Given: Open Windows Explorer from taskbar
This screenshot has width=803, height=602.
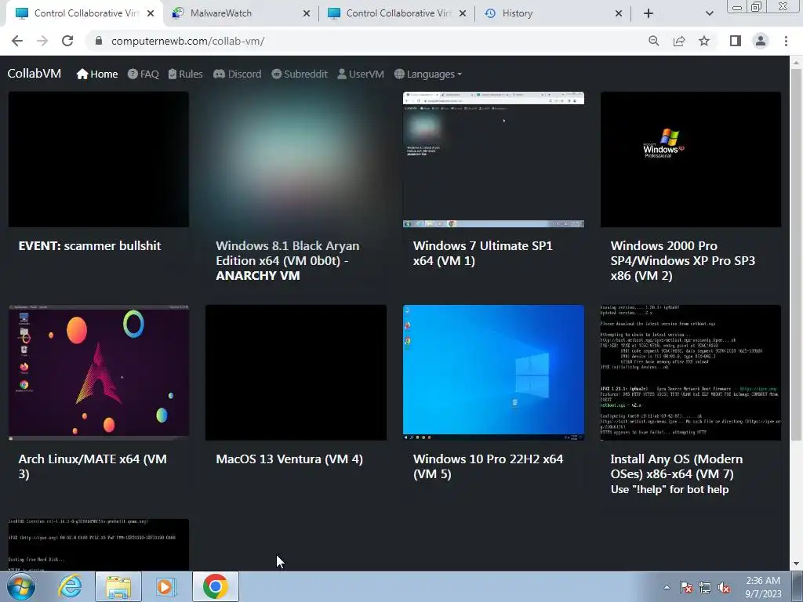Looking at the screenshot, I should (118, 586).
